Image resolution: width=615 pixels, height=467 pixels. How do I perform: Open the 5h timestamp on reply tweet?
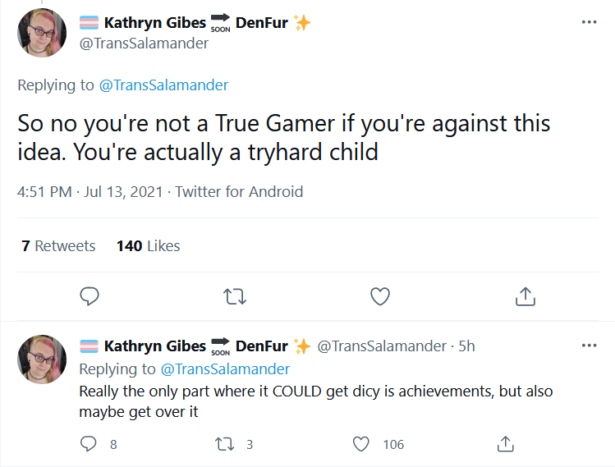pos(466,346)
